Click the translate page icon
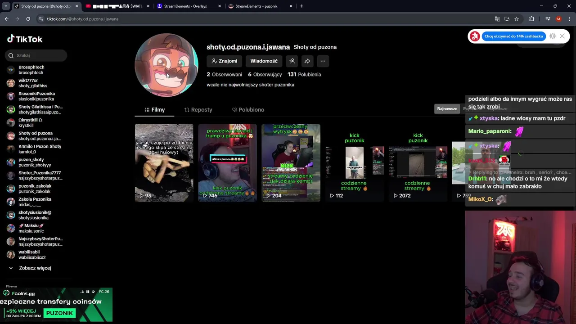This screenshot has height=324, width=576. [x=497, y=19]
